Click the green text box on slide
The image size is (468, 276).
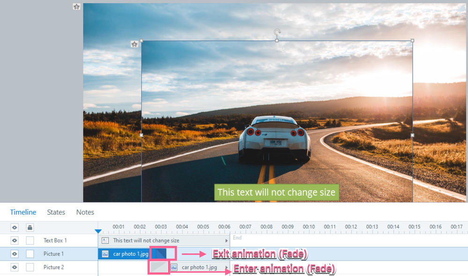[276, 193]
